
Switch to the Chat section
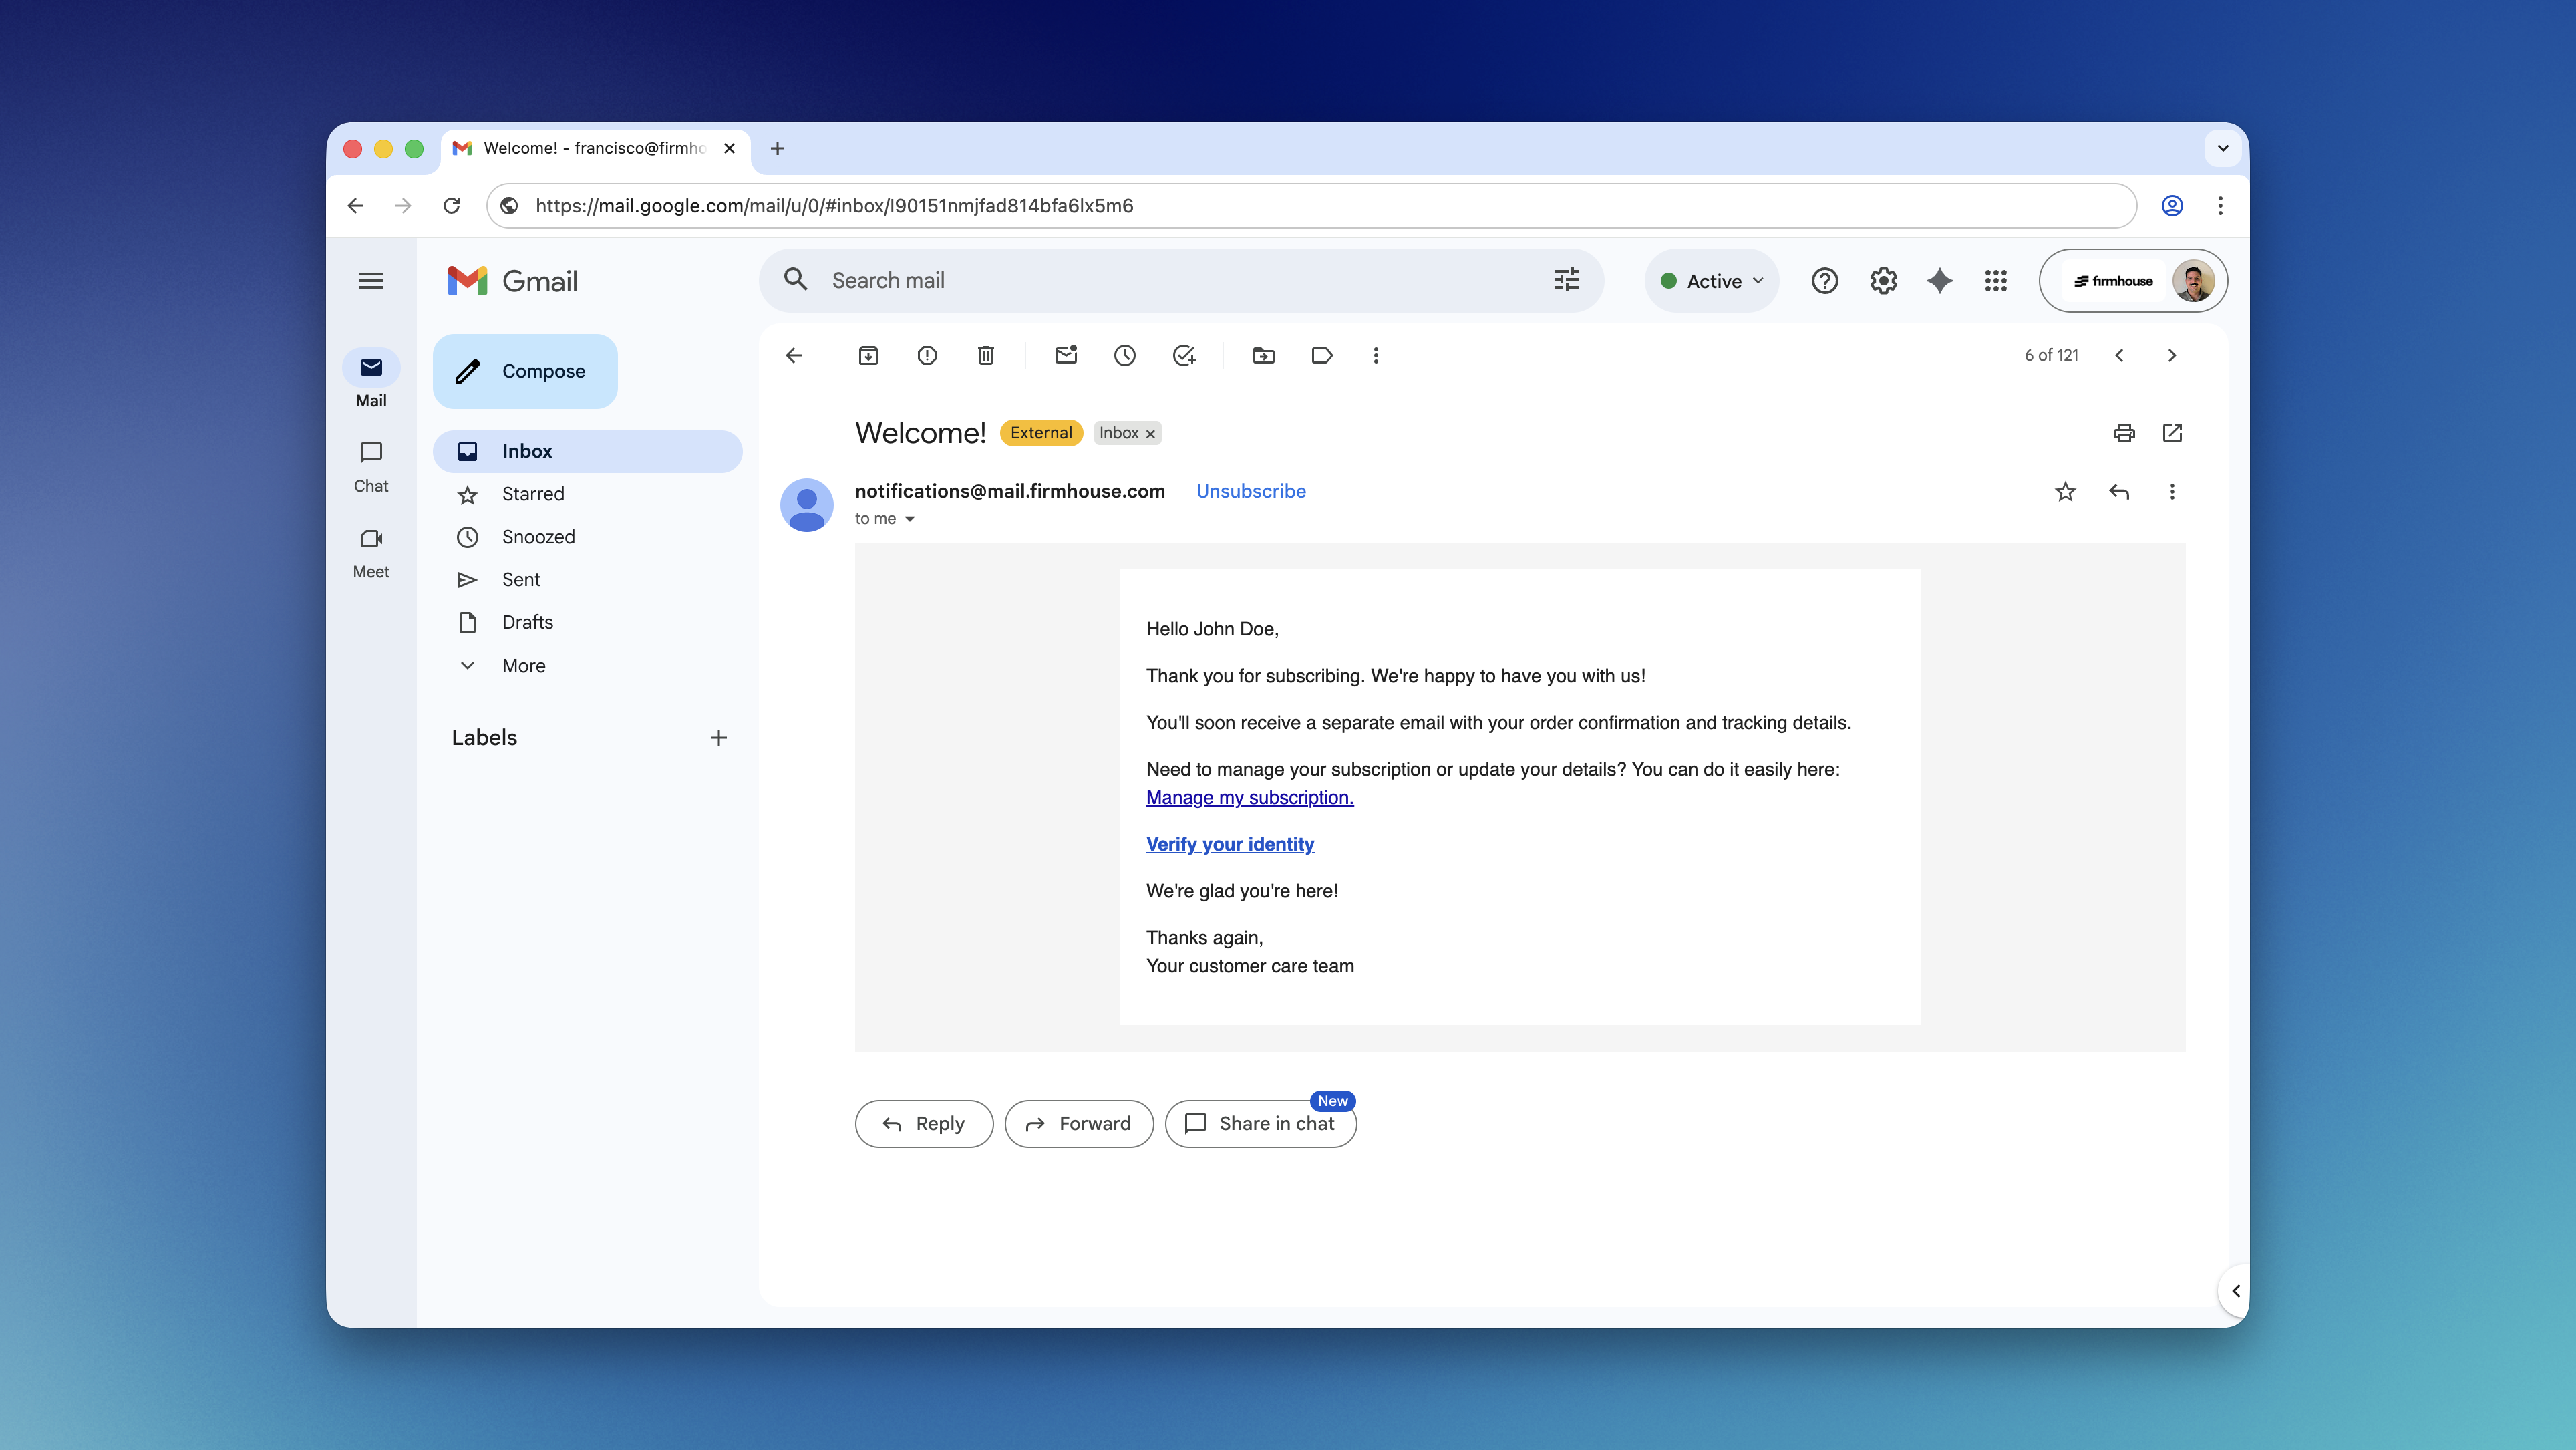(371, 465)
